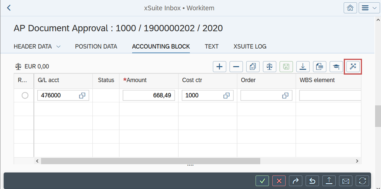This screenshot has height=189, width=381.
Task: Click the forward arrow icon in footer
Action: coord(296,180)
